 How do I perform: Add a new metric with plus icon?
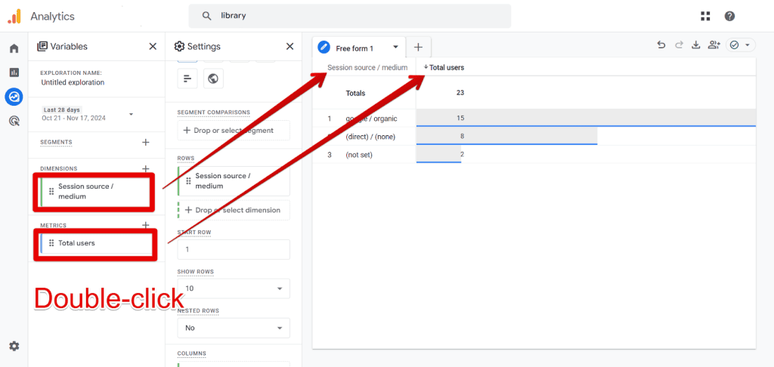point(146,225)
